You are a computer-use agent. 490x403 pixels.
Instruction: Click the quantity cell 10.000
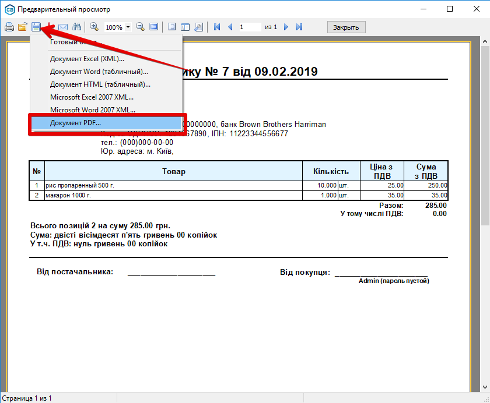coord(320,186)
